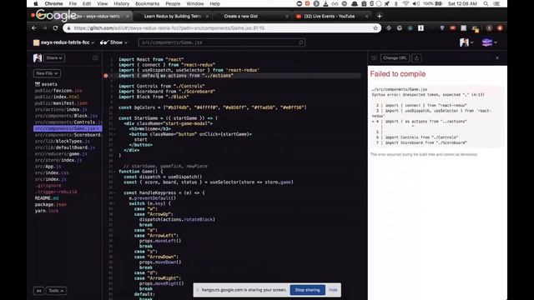Open src/components/Controls file
The width and height of the screenshot is (534, 300).
[x=68, y=122]
